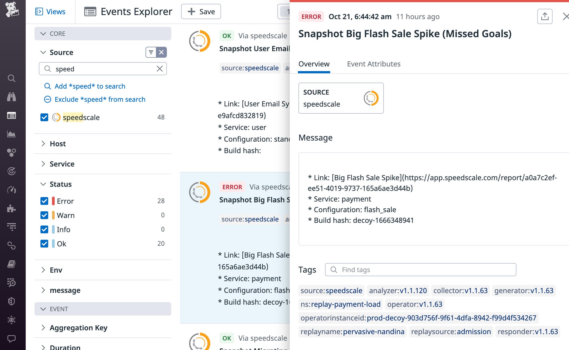Select the Events icon in the sidebar
This screenshot has height=350, width=569.
11,115
